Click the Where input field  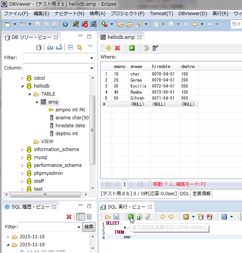coord(179,57)
